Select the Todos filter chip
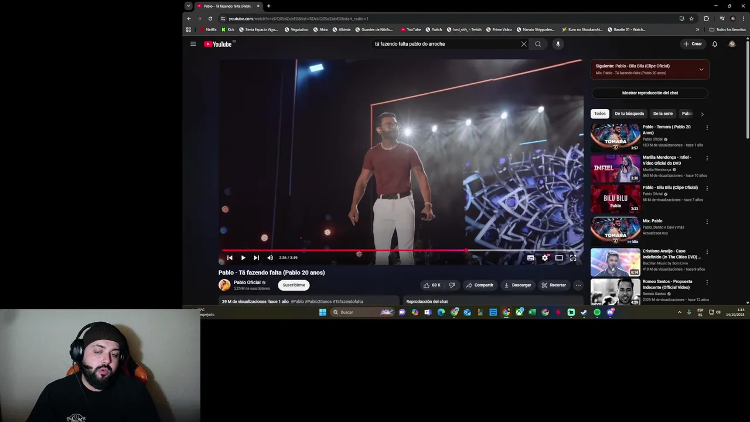The image size is (750, 422). pyautogui.click(x=600, y=114)
